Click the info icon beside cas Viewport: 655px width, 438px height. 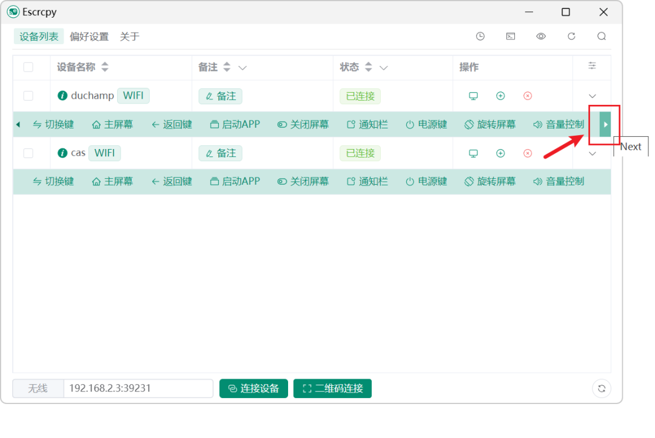[62, 153]
